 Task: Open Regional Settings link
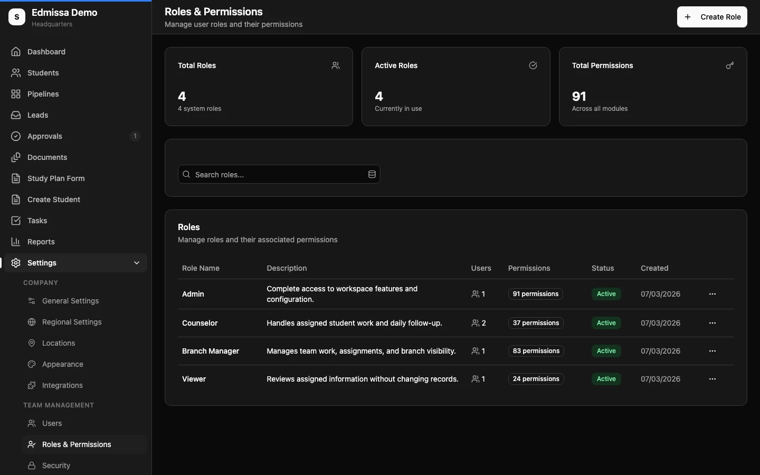tap(84, 322)
